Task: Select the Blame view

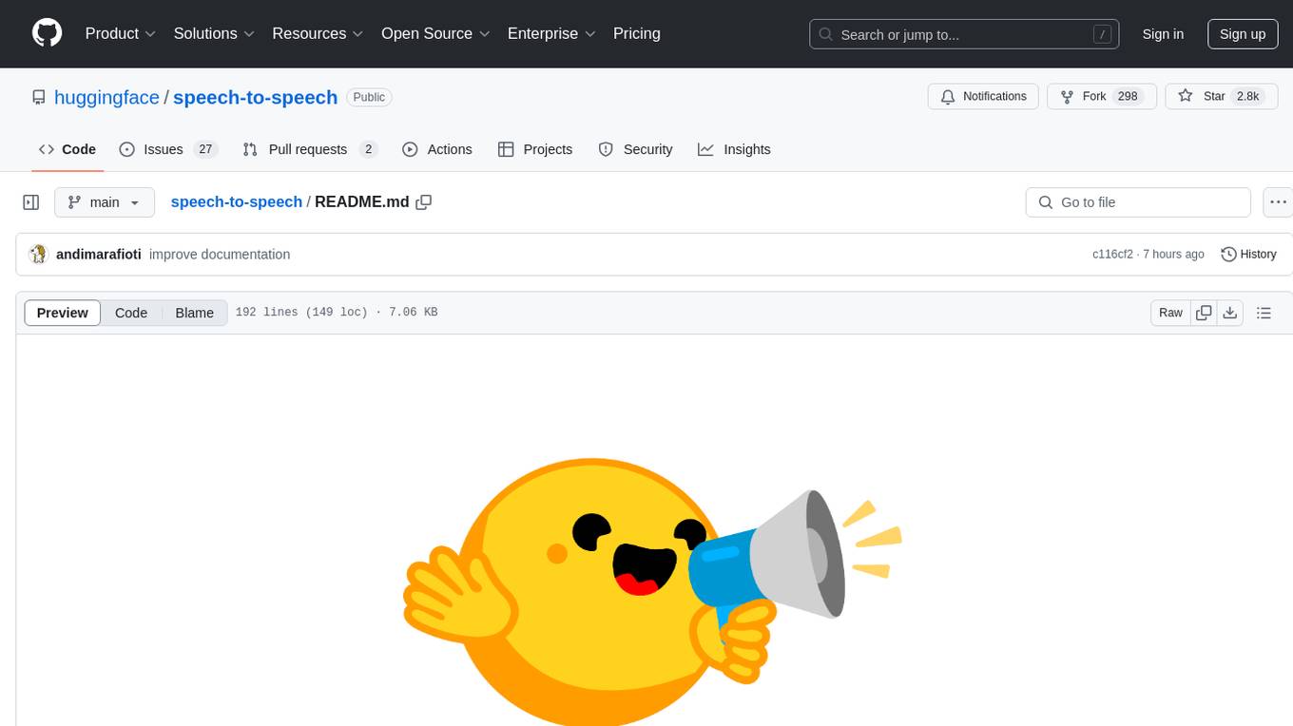Action: point(195,313)
